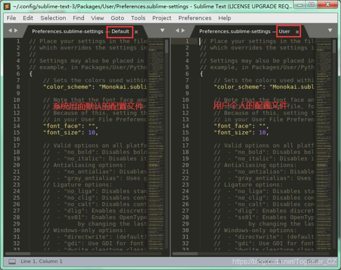
Task: Open right pane tab list dropdown
Action: [330, 30]
